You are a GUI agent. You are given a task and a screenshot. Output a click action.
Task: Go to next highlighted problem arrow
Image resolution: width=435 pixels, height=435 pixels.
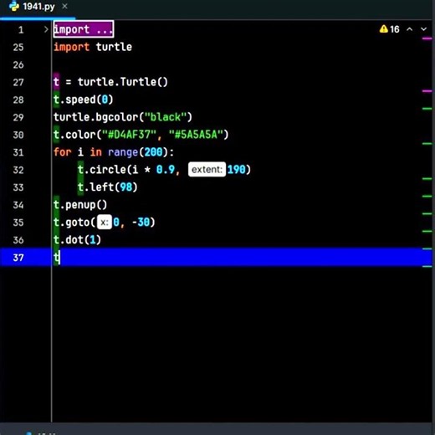(423, 29)
